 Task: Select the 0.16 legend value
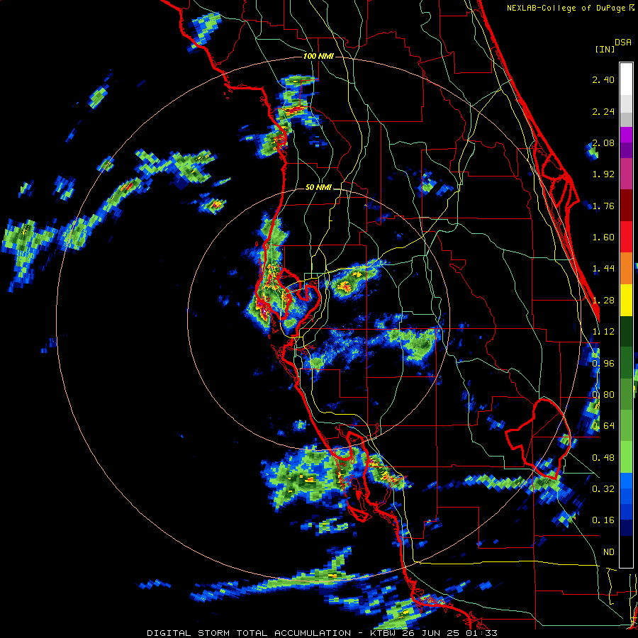pos(603,520)
